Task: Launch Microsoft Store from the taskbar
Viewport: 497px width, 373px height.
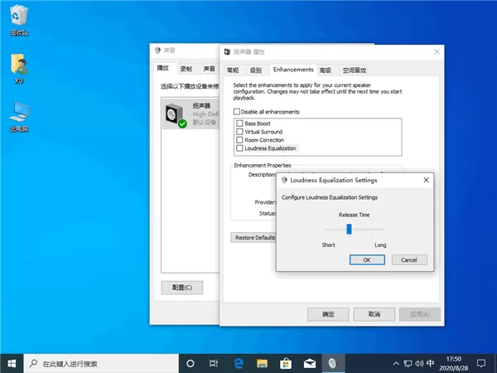Action: point(286,363)
